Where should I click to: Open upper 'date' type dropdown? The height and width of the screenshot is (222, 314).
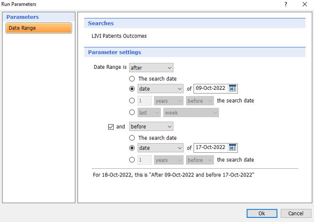click(161, 89)
